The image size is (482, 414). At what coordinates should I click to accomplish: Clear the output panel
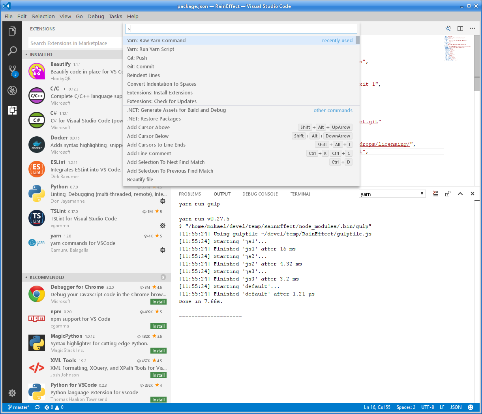435,194
